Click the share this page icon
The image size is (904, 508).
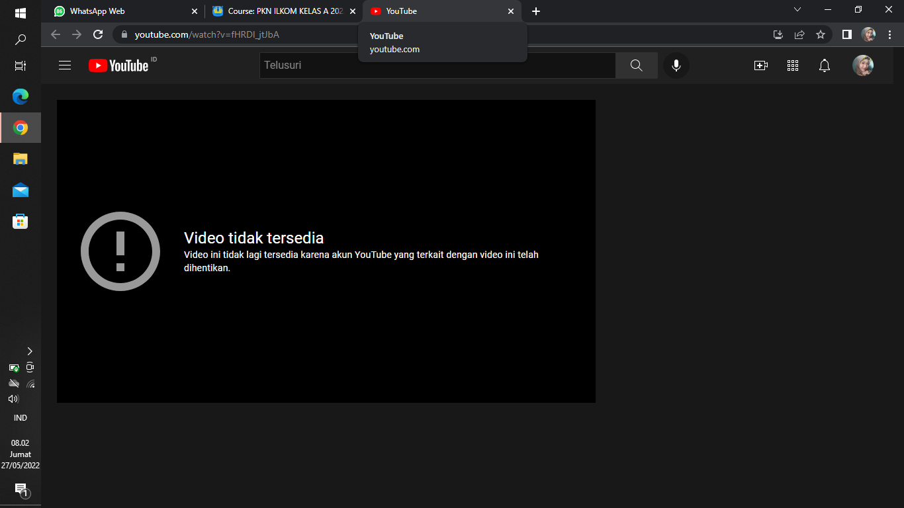(799, 34)
